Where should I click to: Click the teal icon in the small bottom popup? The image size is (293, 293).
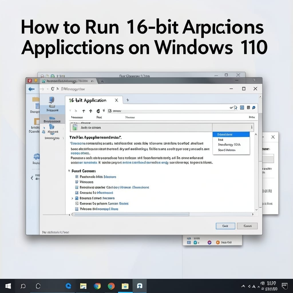tap(195, 242)
